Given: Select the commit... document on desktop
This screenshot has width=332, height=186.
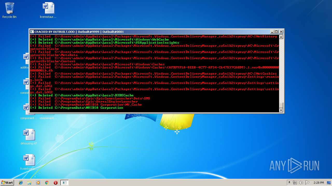Looking at the screenshot, I should [x=25, y=86].
